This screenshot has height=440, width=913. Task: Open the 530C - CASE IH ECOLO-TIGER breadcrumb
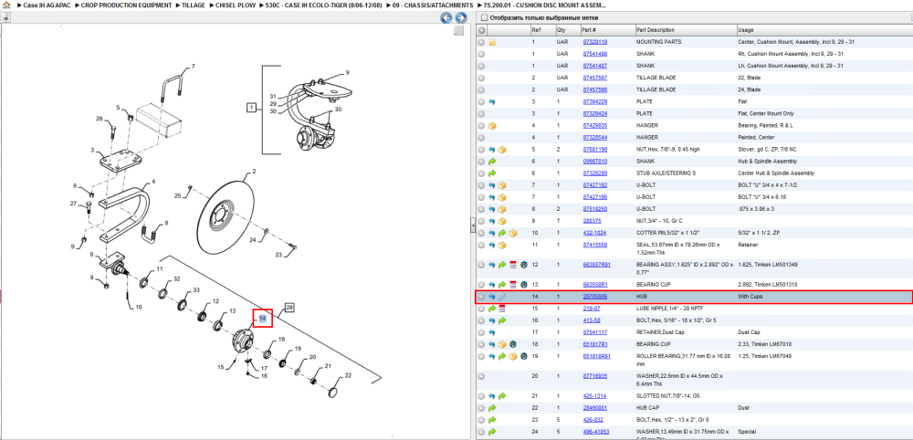[x=324, y=5]
